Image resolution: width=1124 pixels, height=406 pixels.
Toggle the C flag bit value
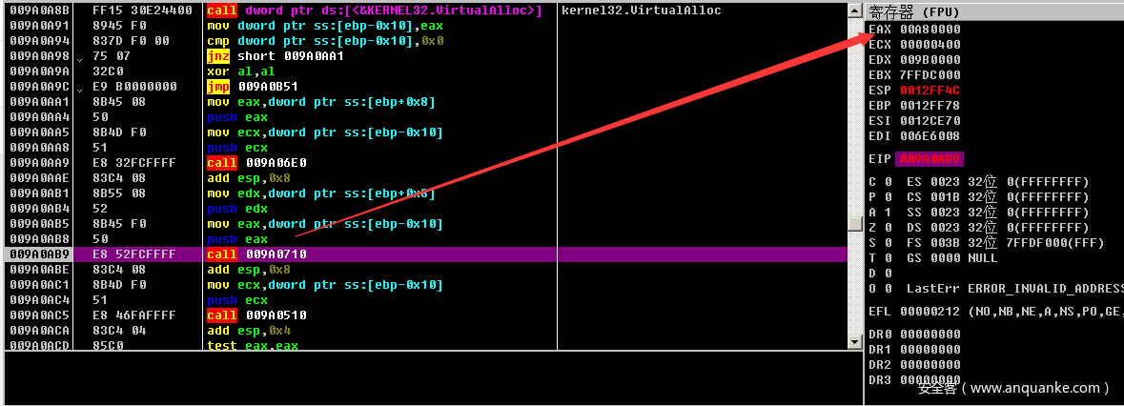pos(886,181)
